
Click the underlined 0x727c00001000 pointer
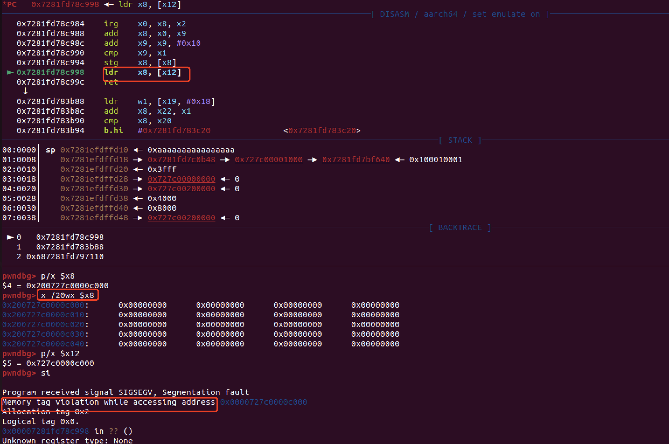tap(269, 160)
